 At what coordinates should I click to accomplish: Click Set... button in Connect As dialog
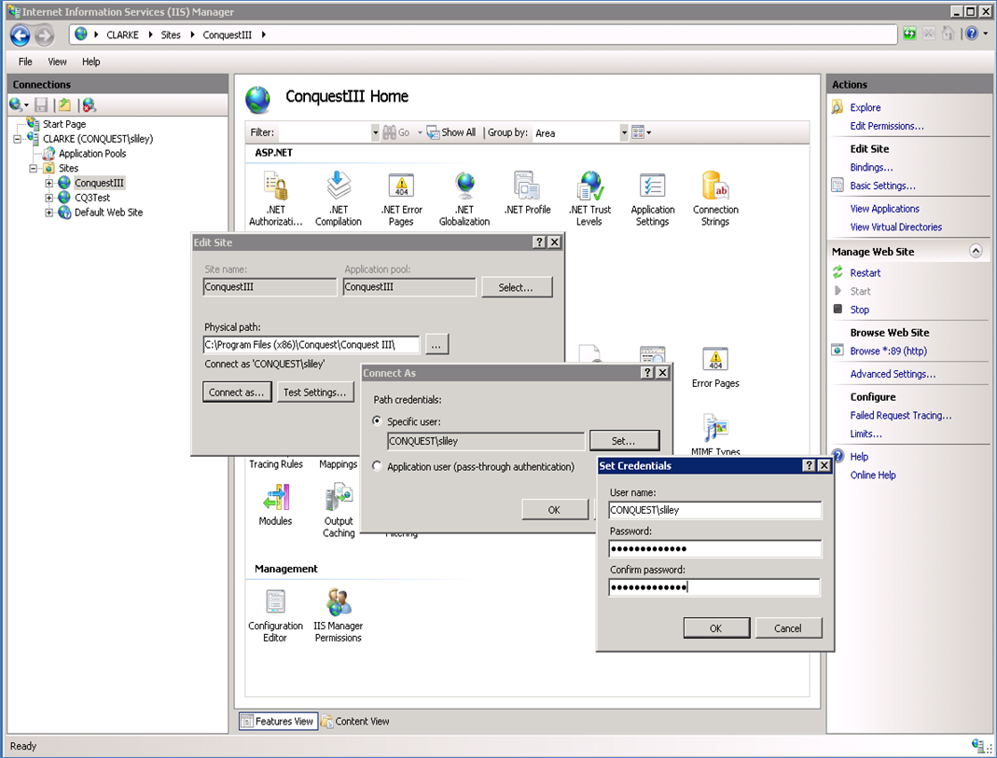[624, 440]
